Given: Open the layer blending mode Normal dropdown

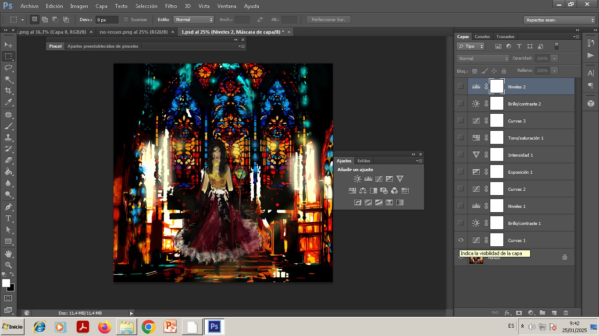Looking at the screenshot, I should point(483,58).
